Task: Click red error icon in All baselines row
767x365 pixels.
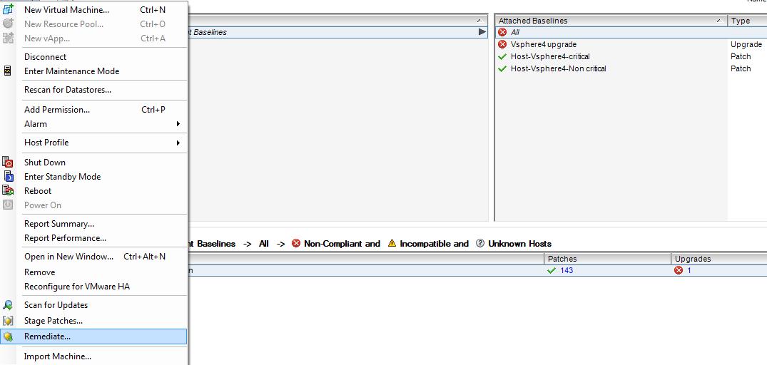Action: coord(502,32)
